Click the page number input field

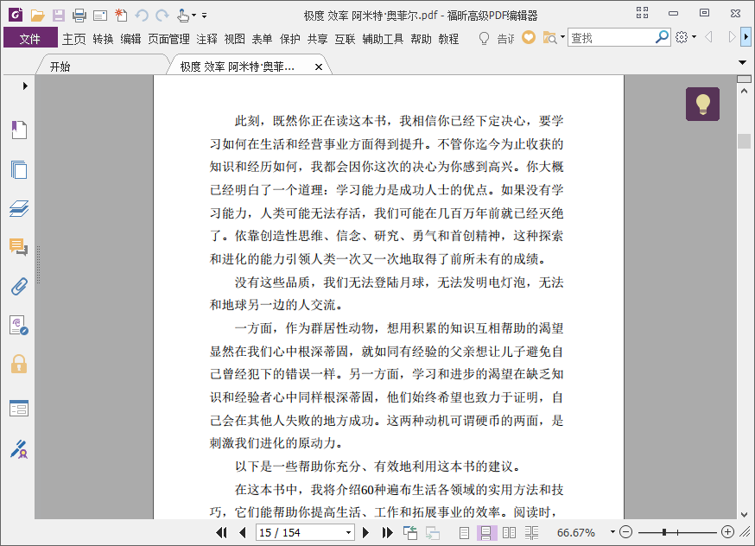tap(300, 532)
